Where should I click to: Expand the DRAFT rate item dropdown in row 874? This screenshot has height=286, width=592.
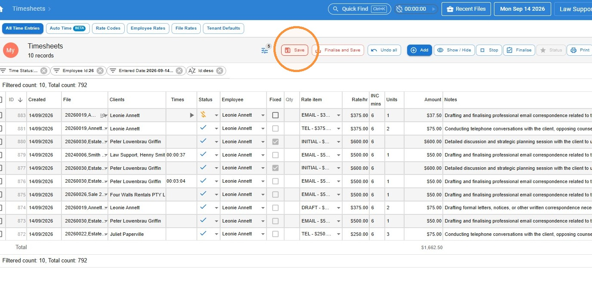[x=338, y=208]
